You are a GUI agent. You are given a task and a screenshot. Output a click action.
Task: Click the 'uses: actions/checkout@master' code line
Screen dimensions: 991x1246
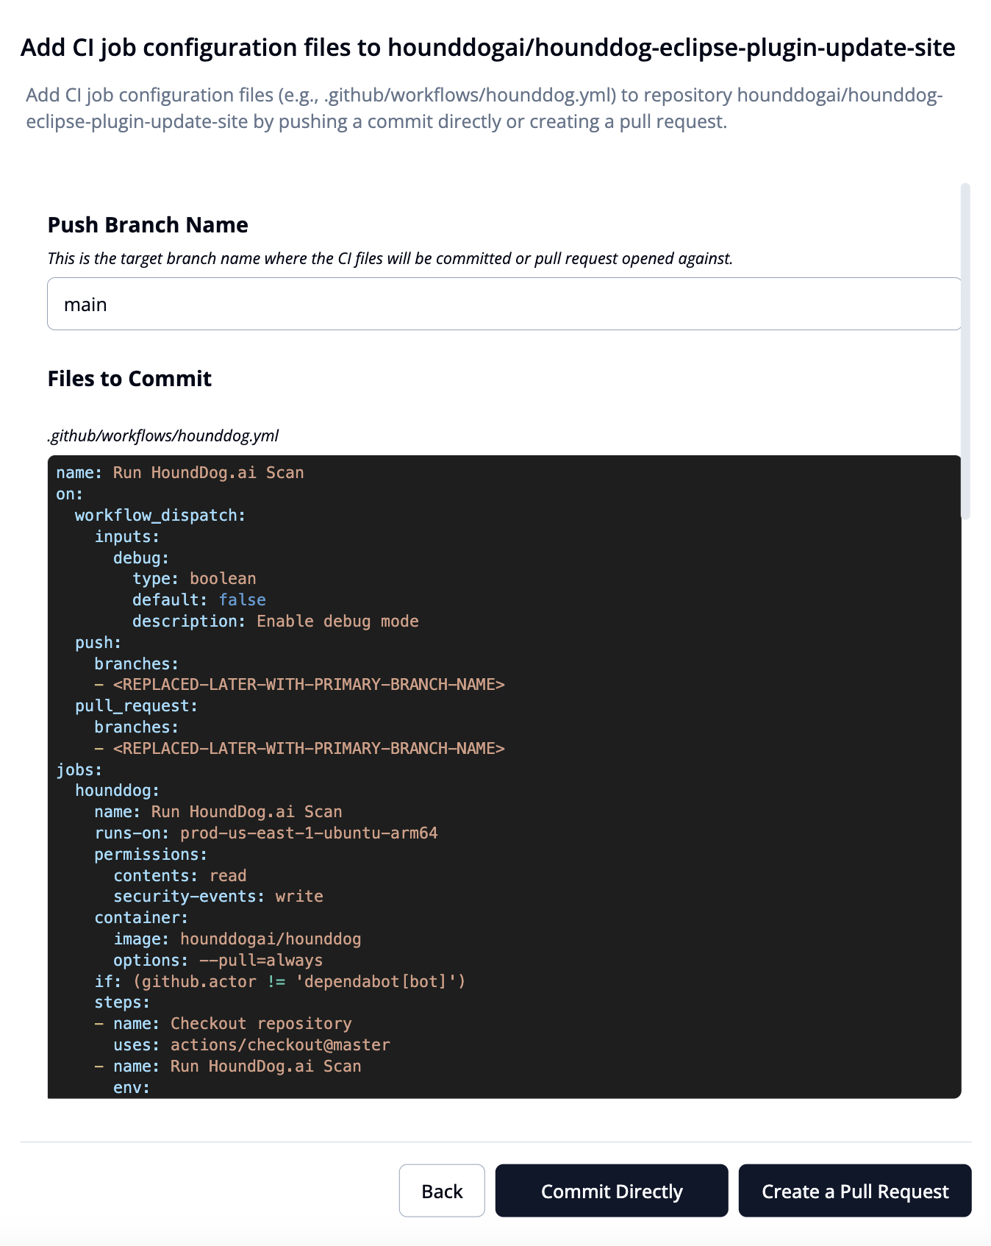251,1044
